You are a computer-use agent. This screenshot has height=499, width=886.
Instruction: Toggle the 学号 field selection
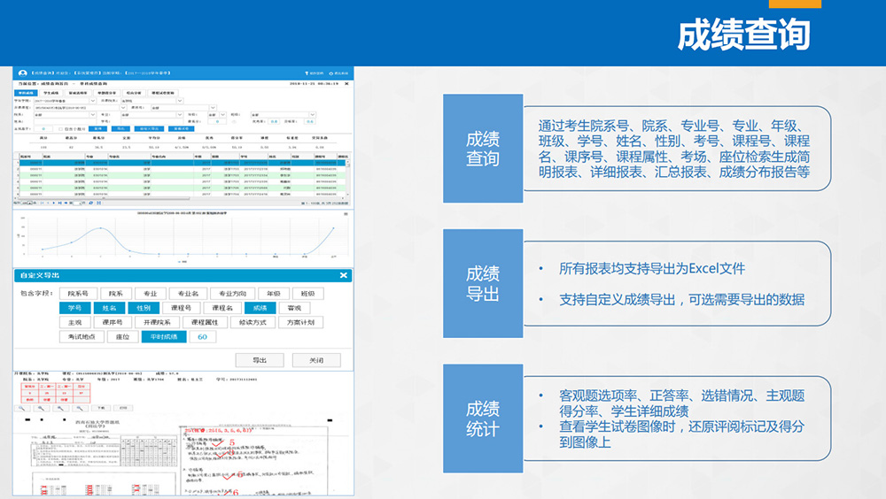[74, 308]
